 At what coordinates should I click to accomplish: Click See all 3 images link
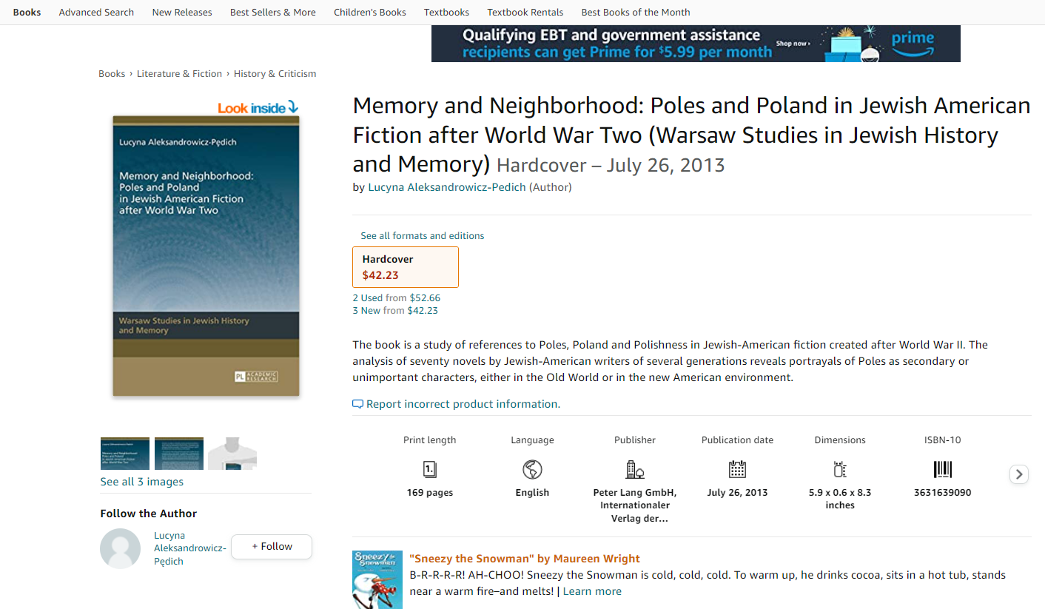[142, 482]
